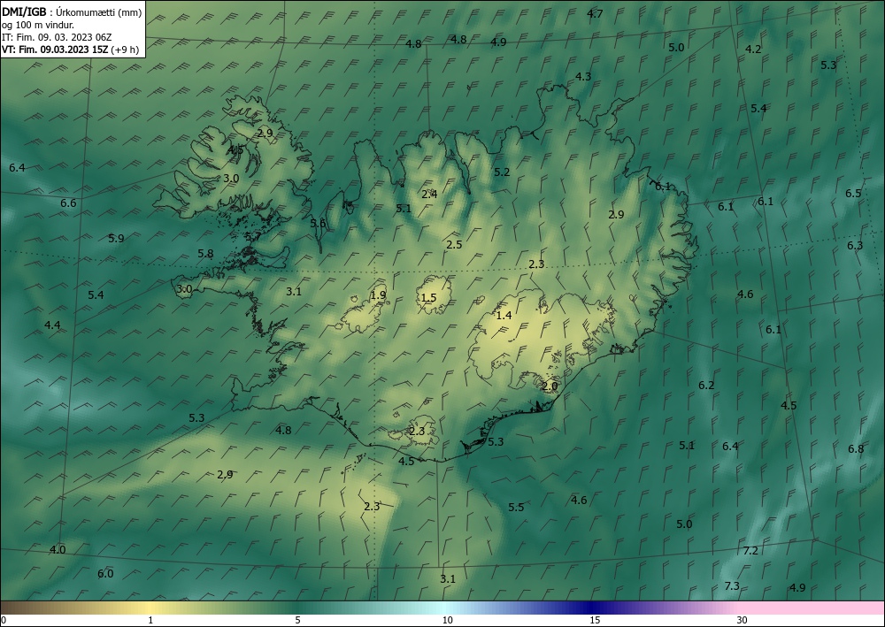885x627 pixels.
Task: Click the map value 5.2
Action: [x=502, y=172]
